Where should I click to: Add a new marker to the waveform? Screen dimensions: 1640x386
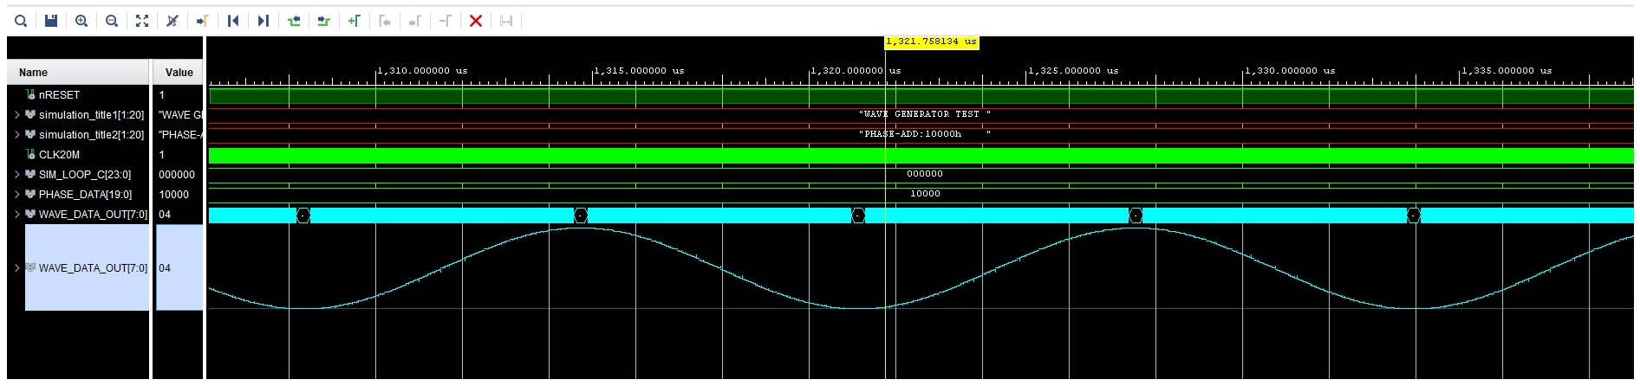coord(355,21)
